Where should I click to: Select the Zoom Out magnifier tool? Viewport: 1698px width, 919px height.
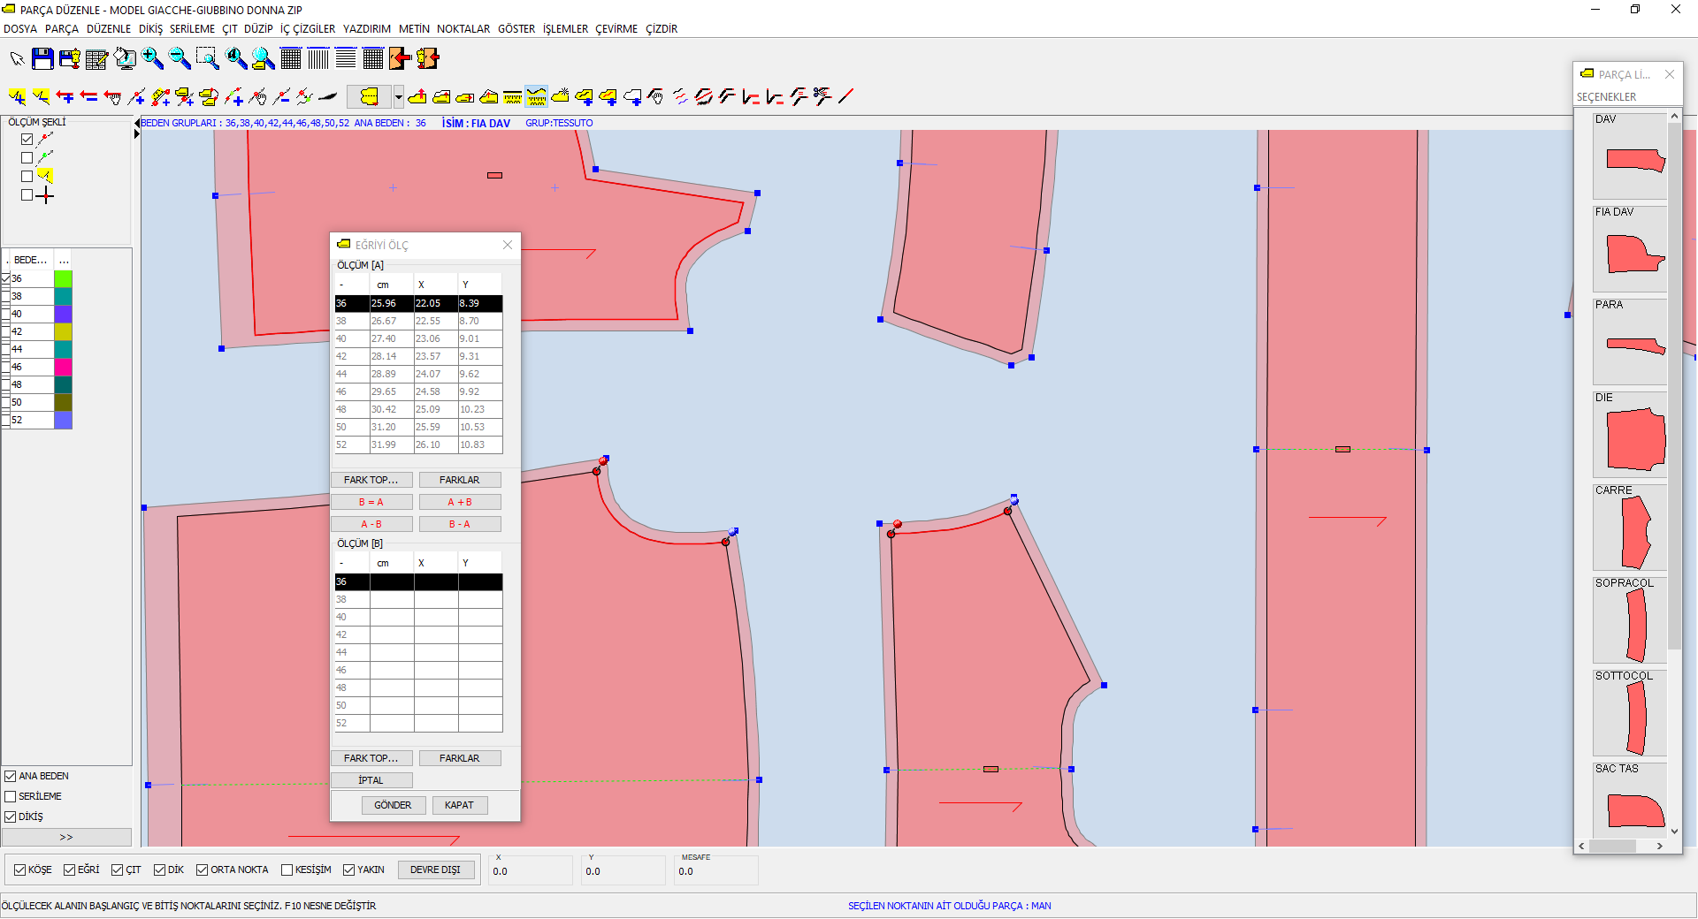(x=180, y=59)
